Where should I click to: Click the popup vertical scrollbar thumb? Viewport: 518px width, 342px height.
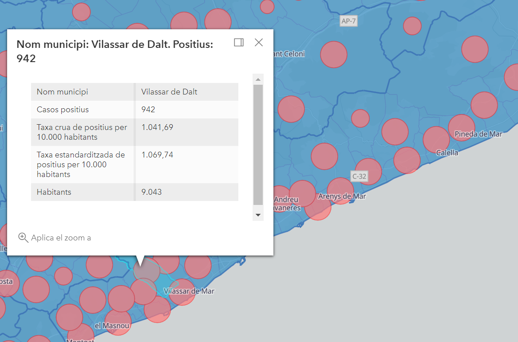pyautogui.click(x=258, y=144)
